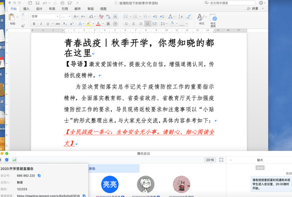Toggle justified alignment button
Screen dimensions: 292x197
tap(147, 23)
